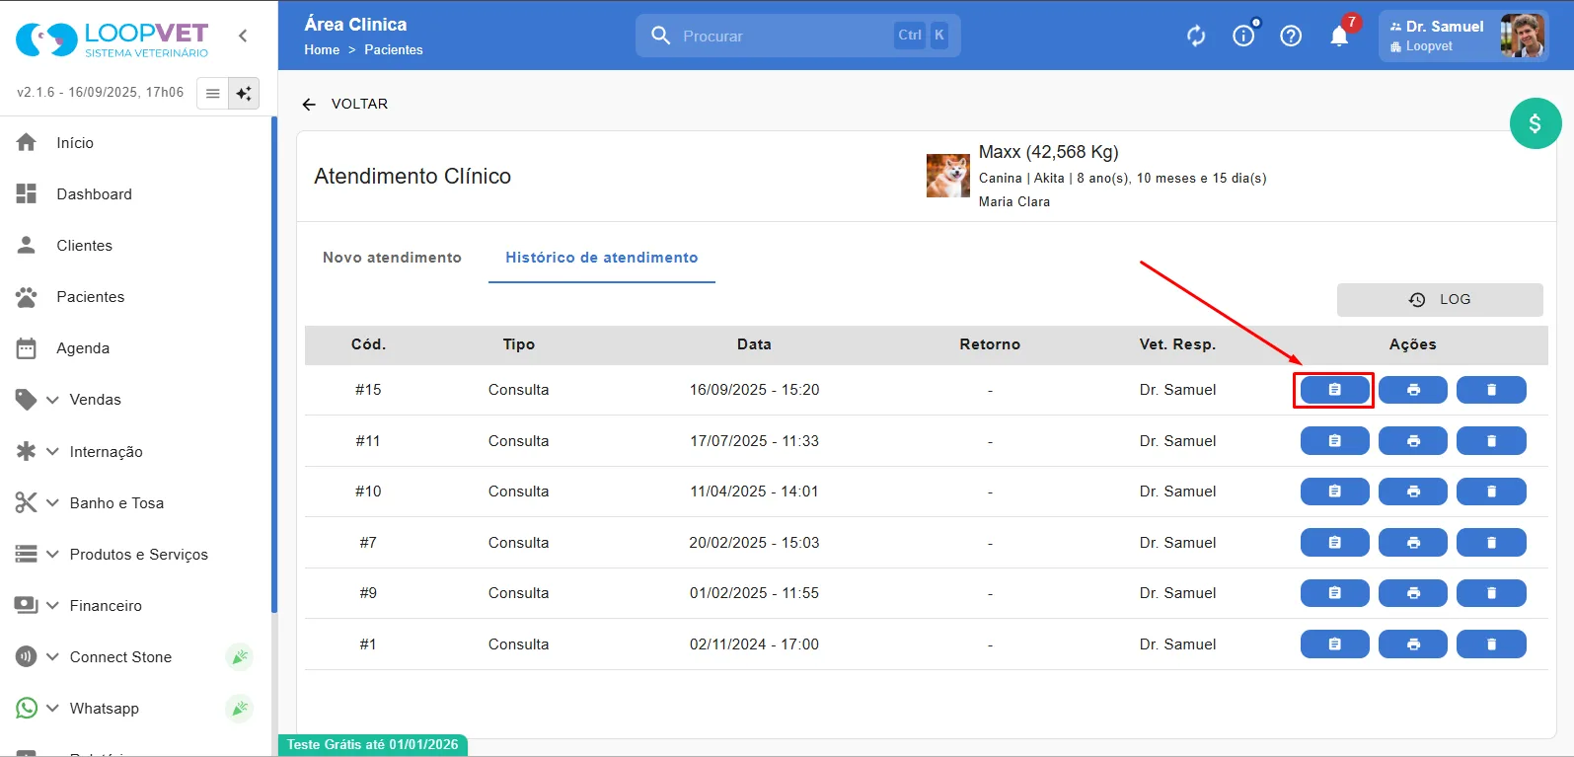The image size is (1574, 757).
Task: Print consultation #11 record
Action: pos(1413,441)
